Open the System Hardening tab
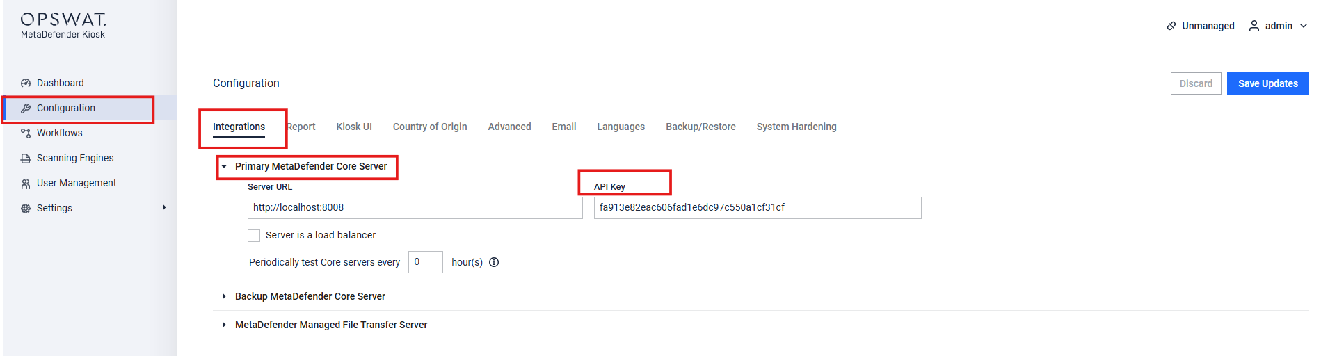The width and height of the screenshot is (1337, 356). pyautogui.click(x=796, y=127)
